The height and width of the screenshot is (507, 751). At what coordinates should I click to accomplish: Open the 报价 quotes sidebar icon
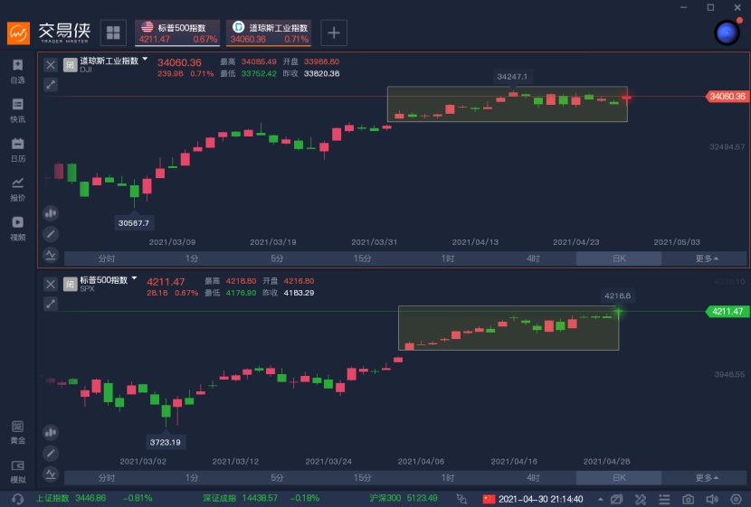18,190
